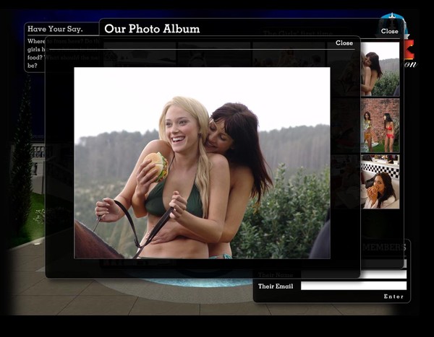This screenshot has height=337, width=434.
Task: Close the Our Photo Album panel
Action: click(389, 31)
